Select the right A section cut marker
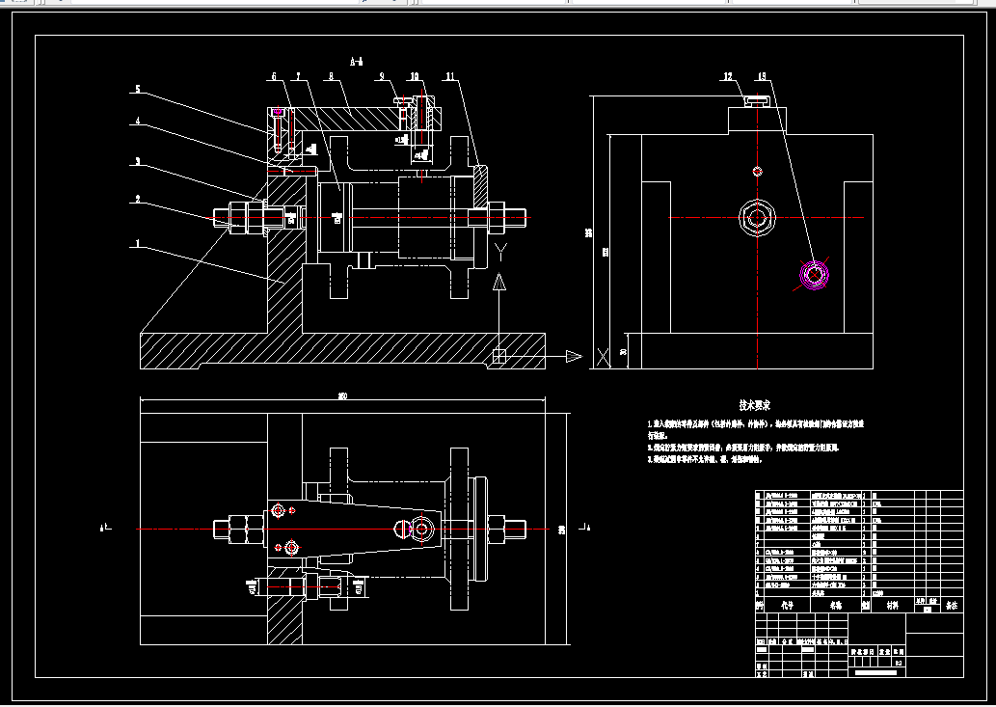 tap(585, 528)
